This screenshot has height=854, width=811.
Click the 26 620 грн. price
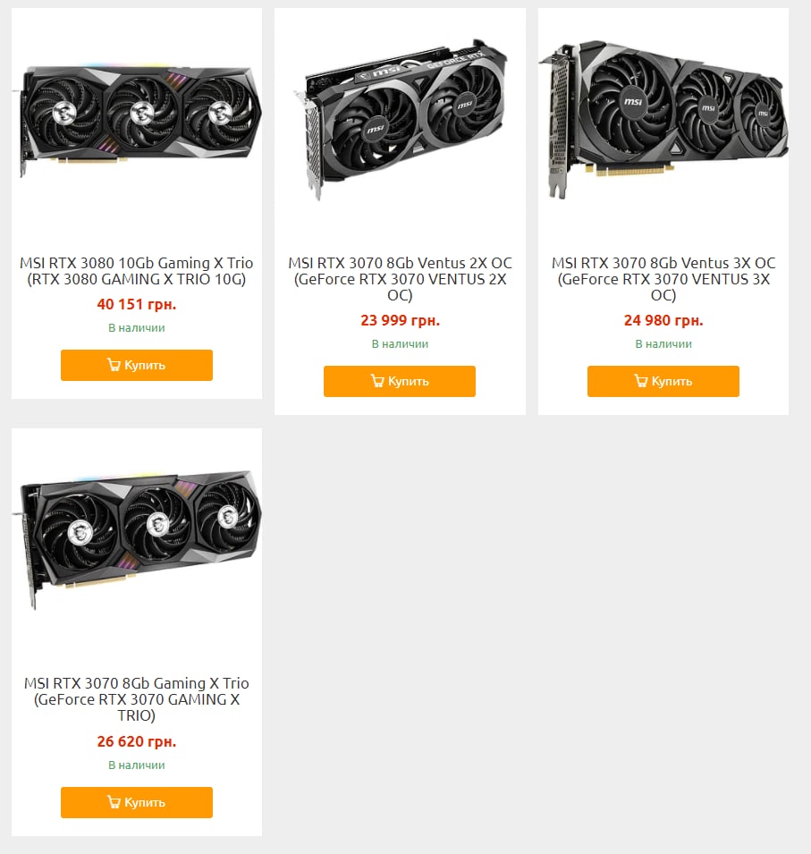tap(137, 741)
